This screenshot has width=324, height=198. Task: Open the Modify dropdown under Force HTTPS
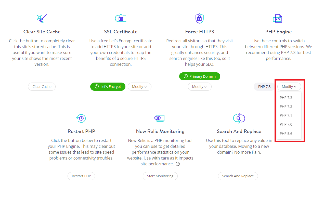click(x=200, y=86)
